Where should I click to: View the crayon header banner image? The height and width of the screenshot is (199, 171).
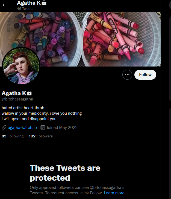[x=80, y=39]
